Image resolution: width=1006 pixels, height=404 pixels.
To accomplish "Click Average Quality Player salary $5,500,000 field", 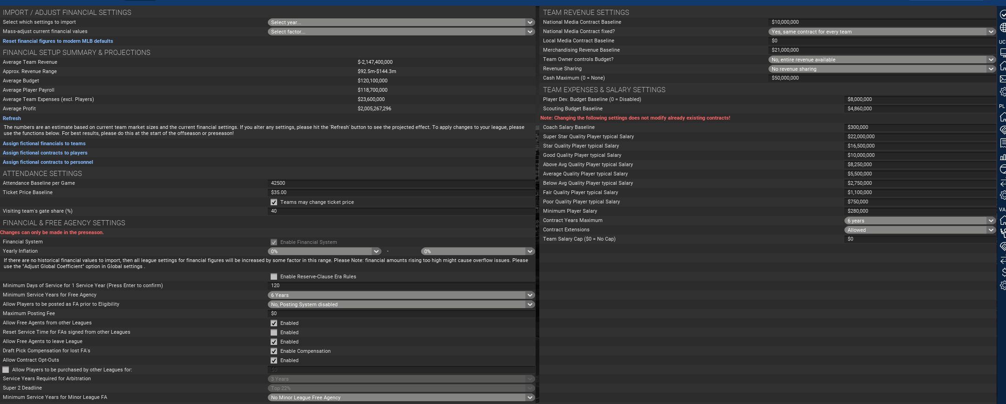I will pos(920,174).
